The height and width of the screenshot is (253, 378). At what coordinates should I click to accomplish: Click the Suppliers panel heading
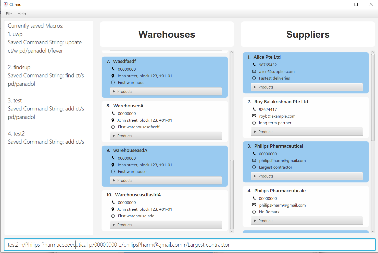coord(308,34)
